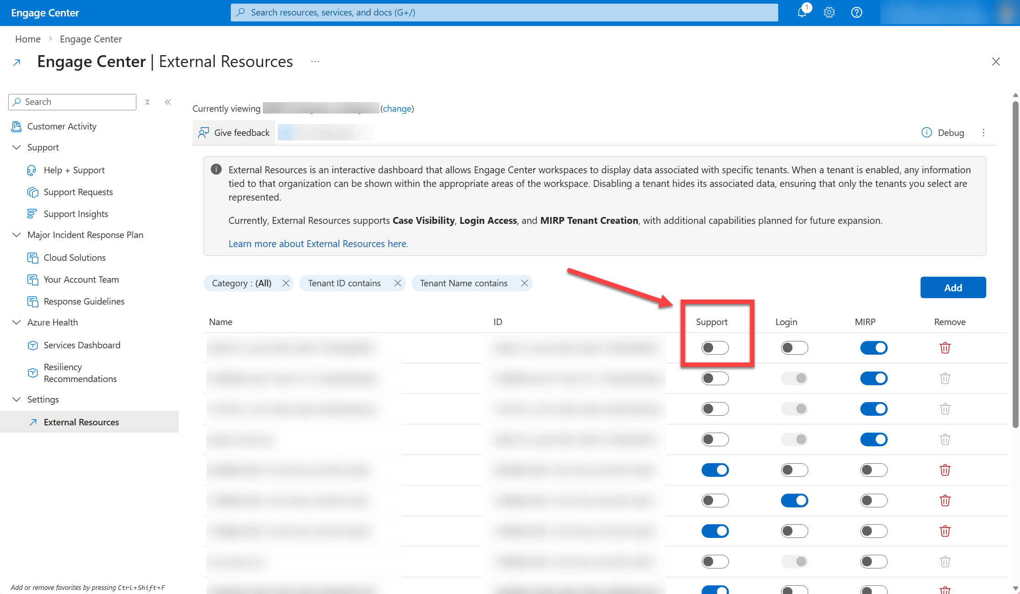
Task: Disable MIRP toggle in second row
Action: click(874, 378)
